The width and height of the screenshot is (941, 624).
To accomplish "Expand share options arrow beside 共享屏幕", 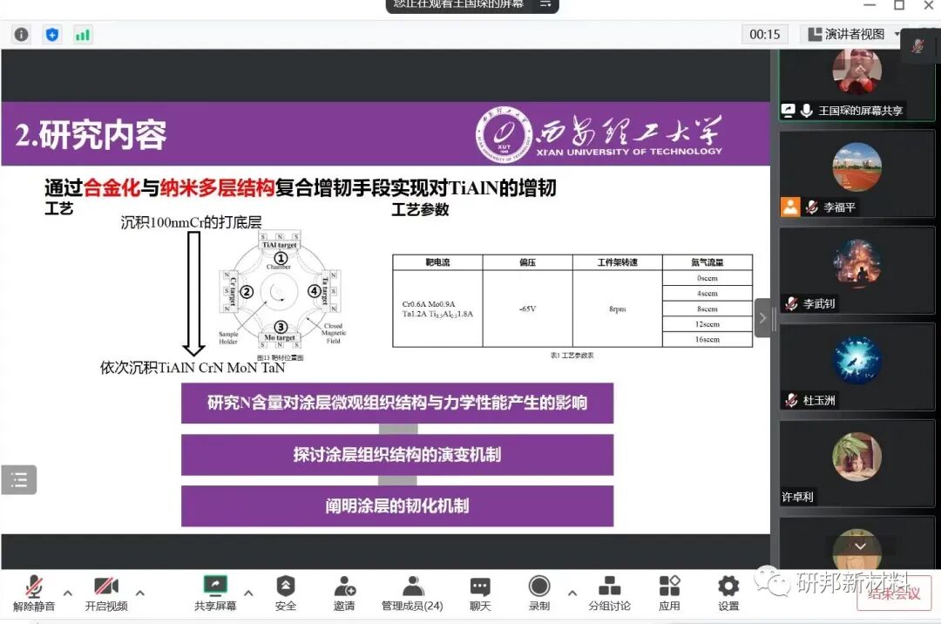I will tap(248, 593).
